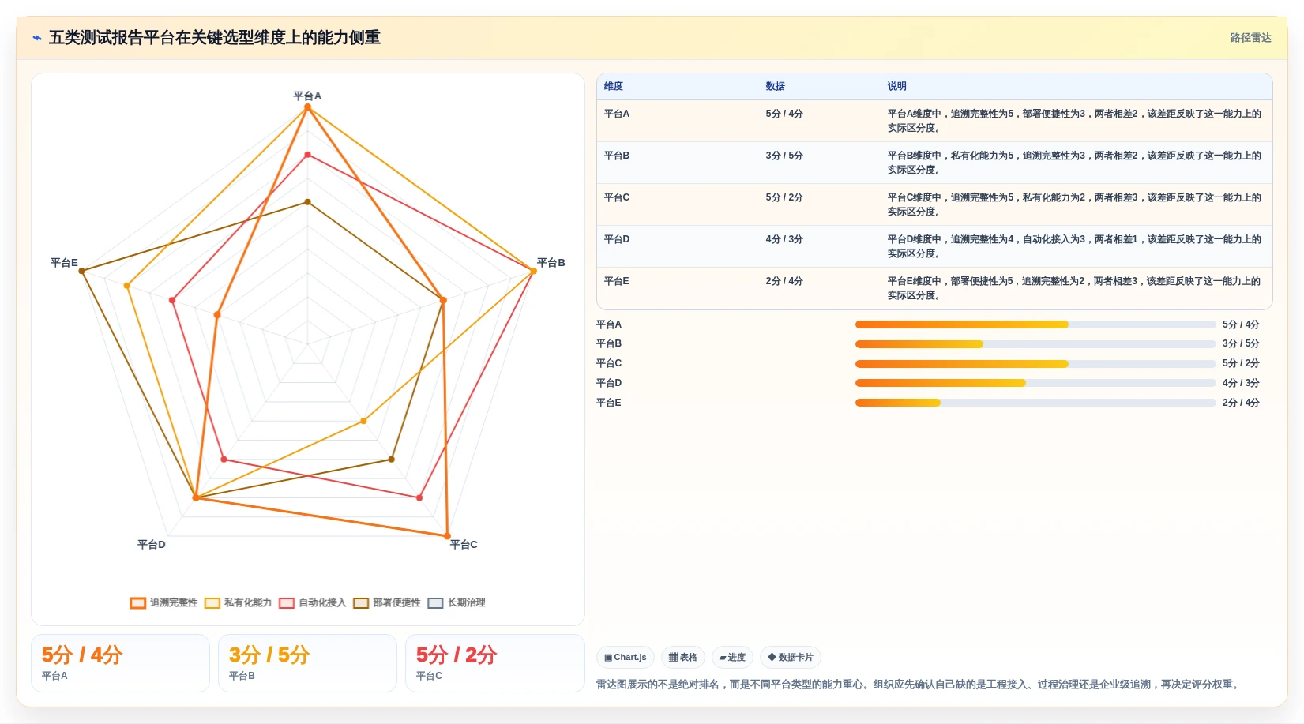Open the 平台C stat card showing 5分 / 2分

coord(494,663)
